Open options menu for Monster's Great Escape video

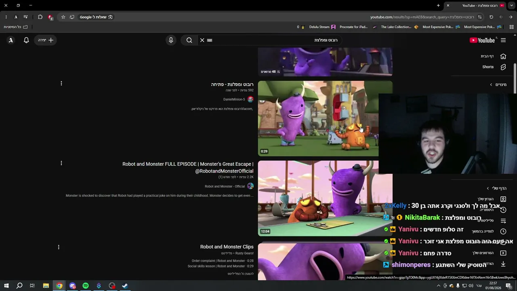point(61,163)
